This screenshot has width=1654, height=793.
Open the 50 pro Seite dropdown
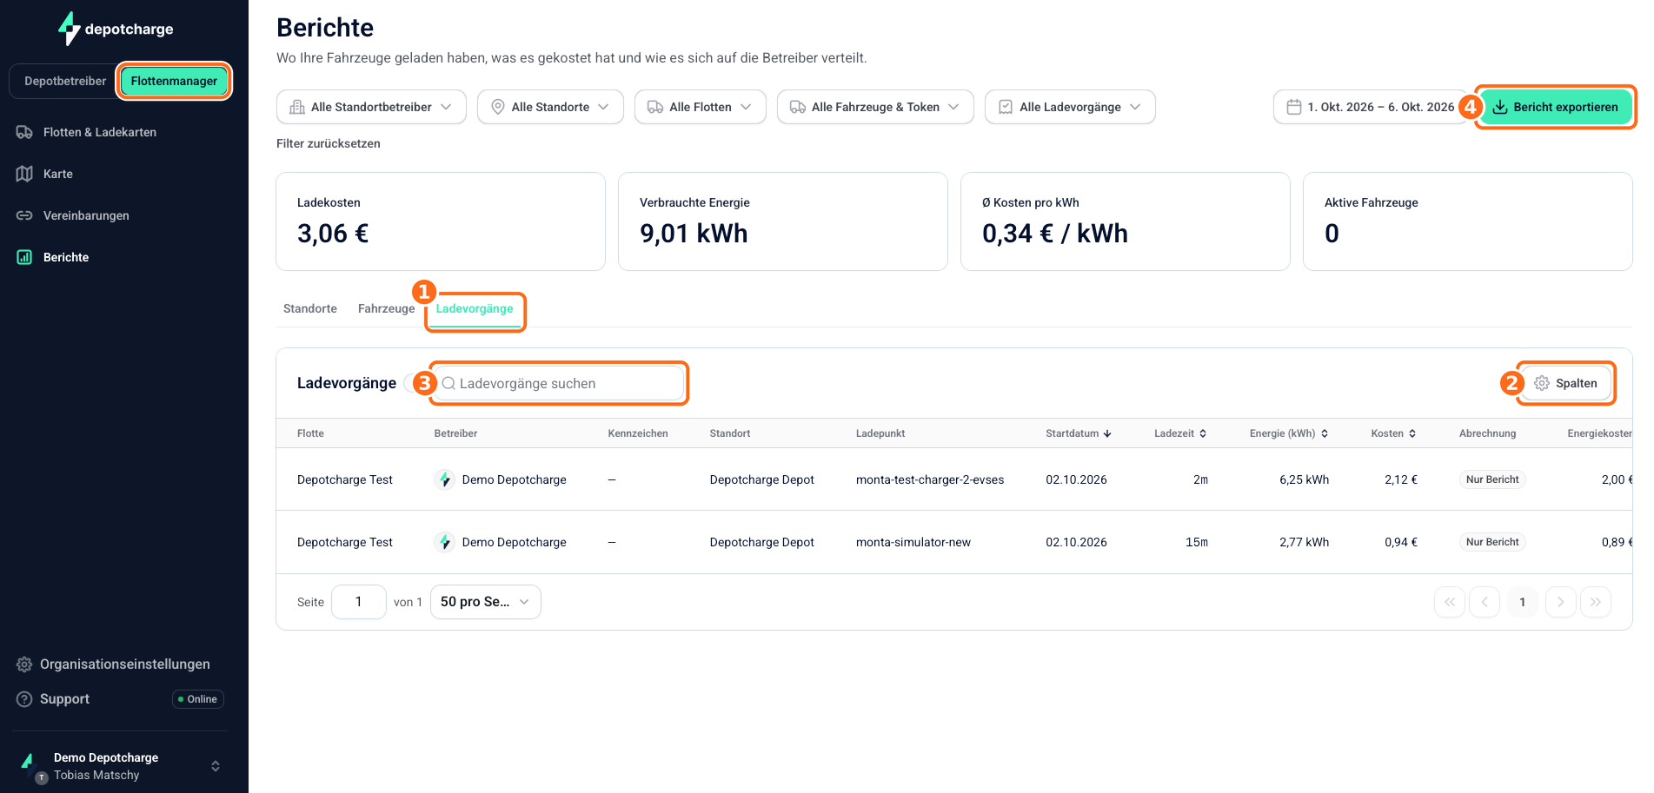[x=485, y=602]
